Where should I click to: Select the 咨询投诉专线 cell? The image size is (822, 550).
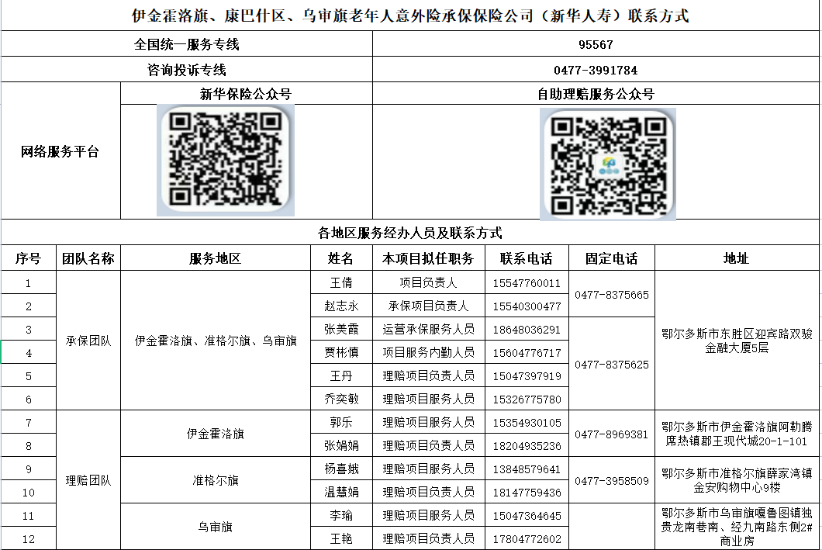[187, 69]
